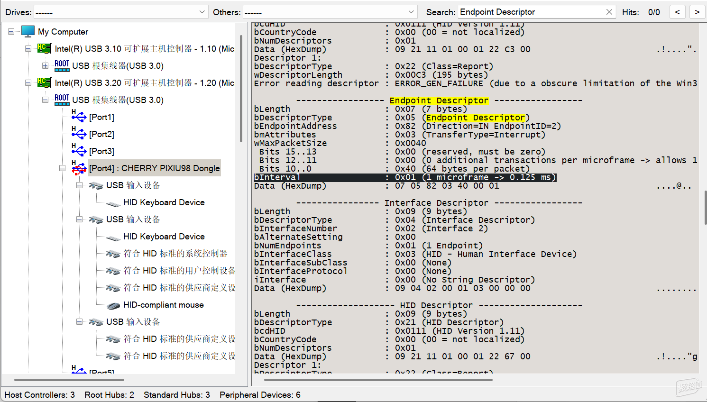Image resolution: width=707 pixels, height=402 pixels.
Task: Click the My Computer monitor icon
Action: click(28, 32)
